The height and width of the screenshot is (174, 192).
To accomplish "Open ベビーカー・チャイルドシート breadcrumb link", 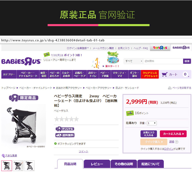I will (36, 88).
